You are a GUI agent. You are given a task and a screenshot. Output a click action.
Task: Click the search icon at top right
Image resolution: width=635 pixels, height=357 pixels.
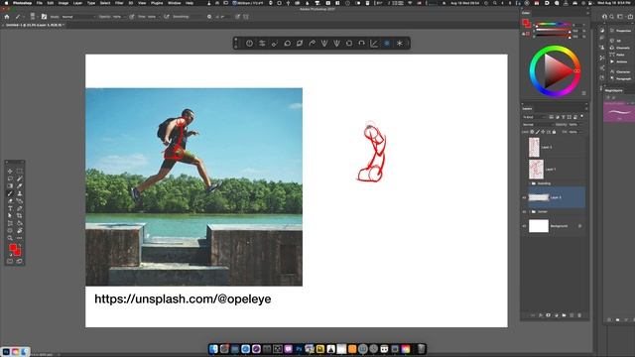click(612, 17)
